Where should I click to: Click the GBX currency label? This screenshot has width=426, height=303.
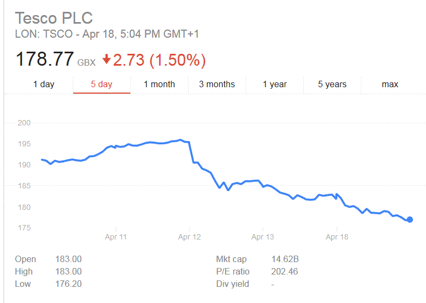[86, 62]
